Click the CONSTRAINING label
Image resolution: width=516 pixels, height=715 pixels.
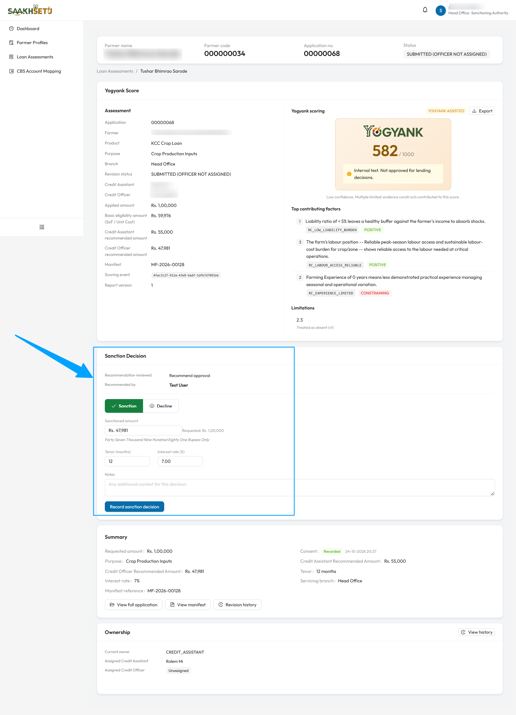point(375,293)
